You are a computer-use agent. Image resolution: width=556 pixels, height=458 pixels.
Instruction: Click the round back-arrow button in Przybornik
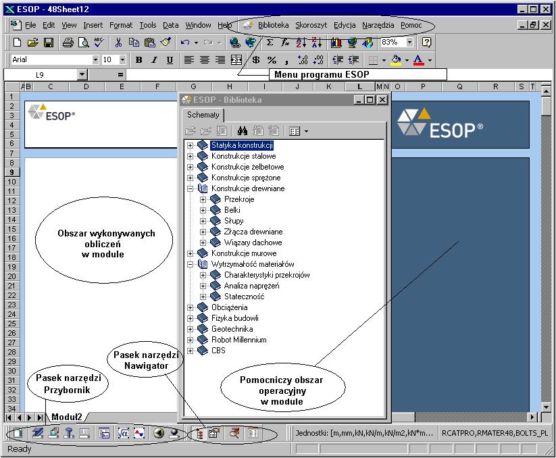tap(159, 433)
